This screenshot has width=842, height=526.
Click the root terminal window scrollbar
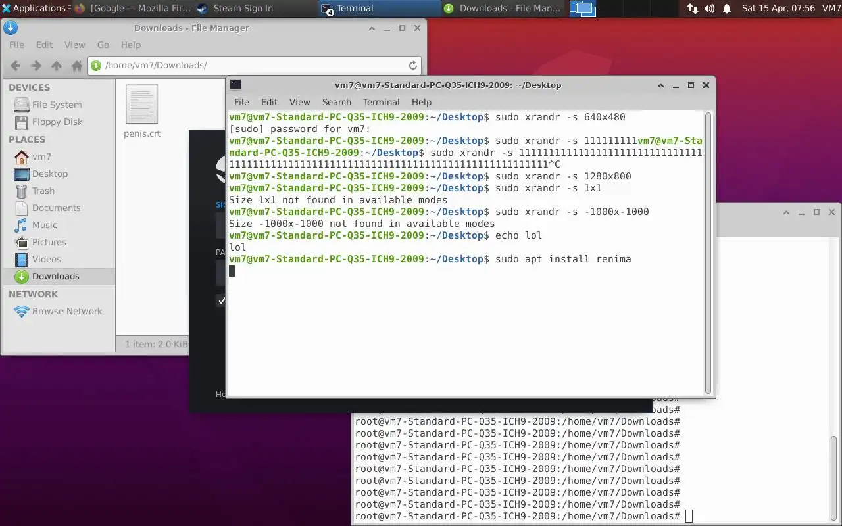coord(834,478)
